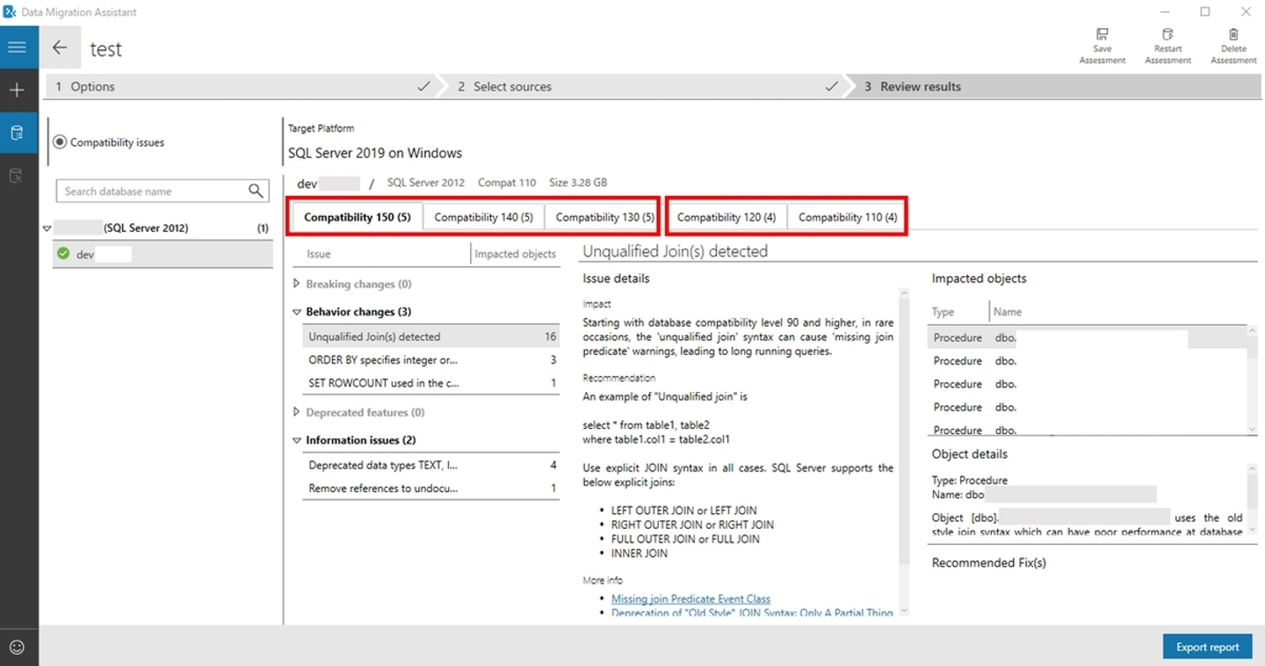
Task: Collapse the Information issues group
Action: point(297,440)
